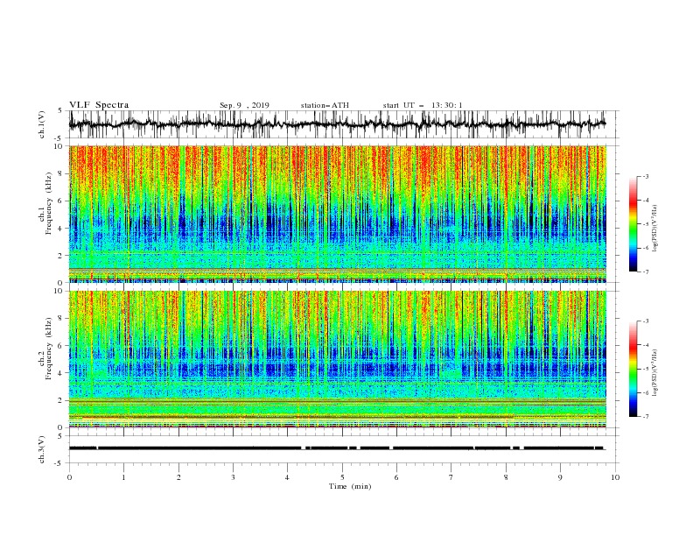693x536 pixels.
Task: Click the ch.2 spectrogram color scale bar
Action: (x=633, y=369)
